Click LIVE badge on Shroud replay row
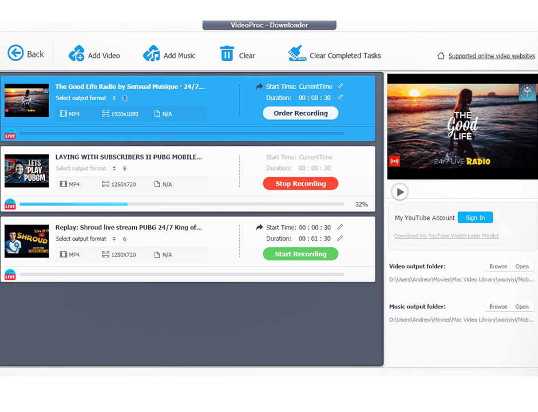 (10, 275)
